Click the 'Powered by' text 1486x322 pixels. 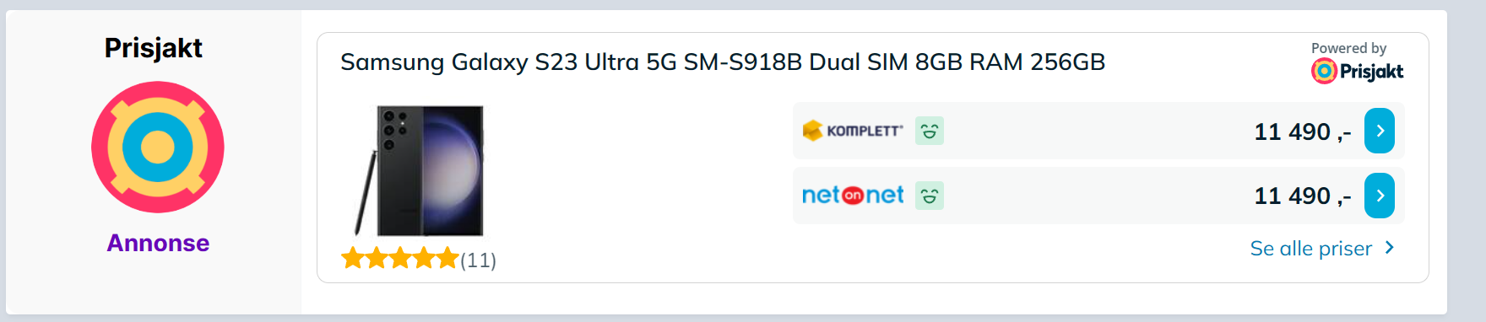click(1348, 48)
